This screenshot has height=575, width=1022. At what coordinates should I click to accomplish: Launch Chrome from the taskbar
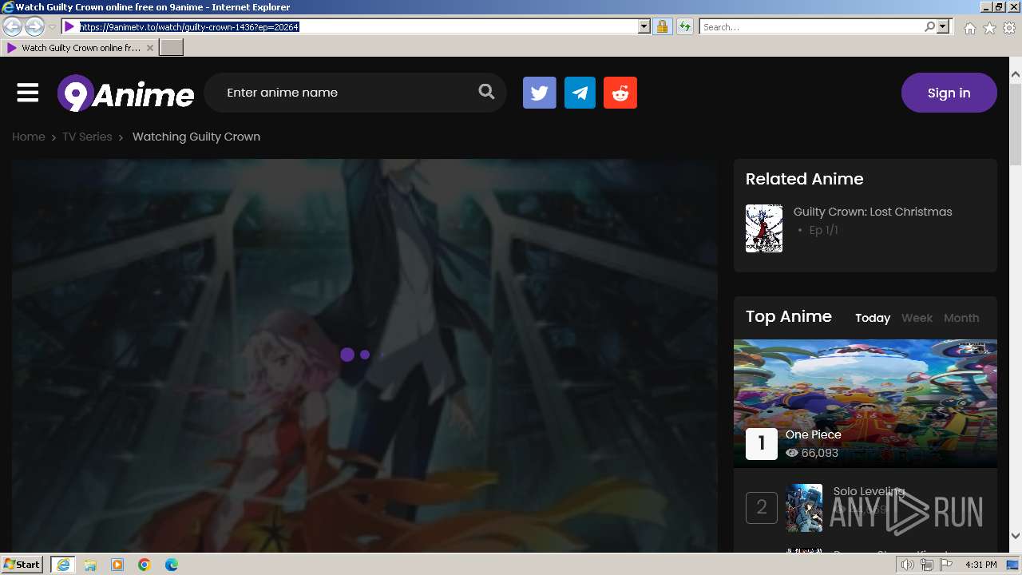click(145, 565)
